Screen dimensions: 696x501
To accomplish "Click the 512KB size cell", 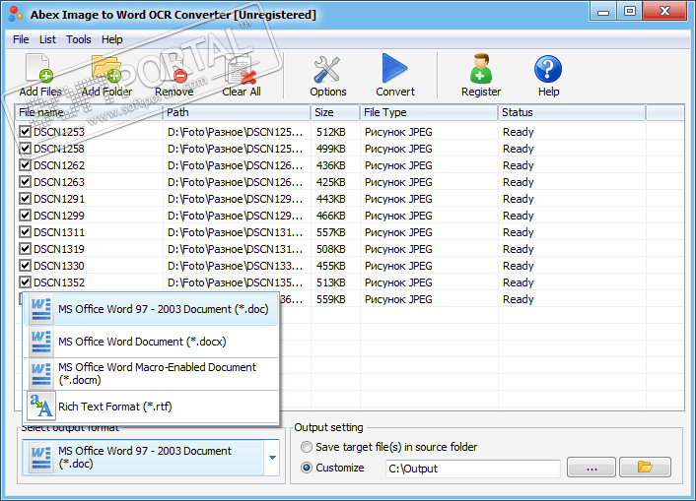I will (x=330, y=132).
